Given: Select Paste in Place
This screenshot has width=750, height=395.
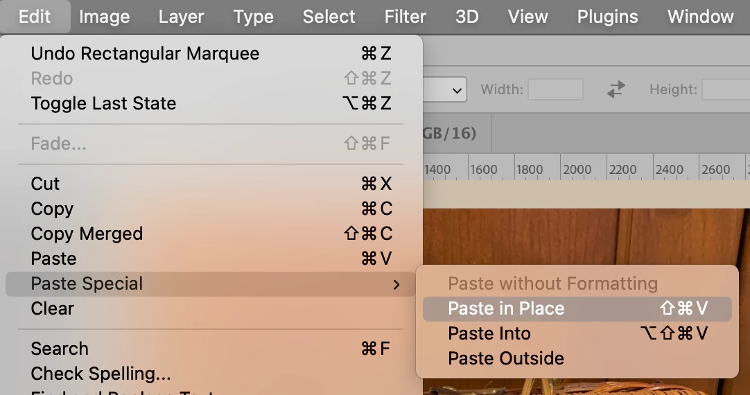Looking at the screenshot, I should tap(506, 308).
